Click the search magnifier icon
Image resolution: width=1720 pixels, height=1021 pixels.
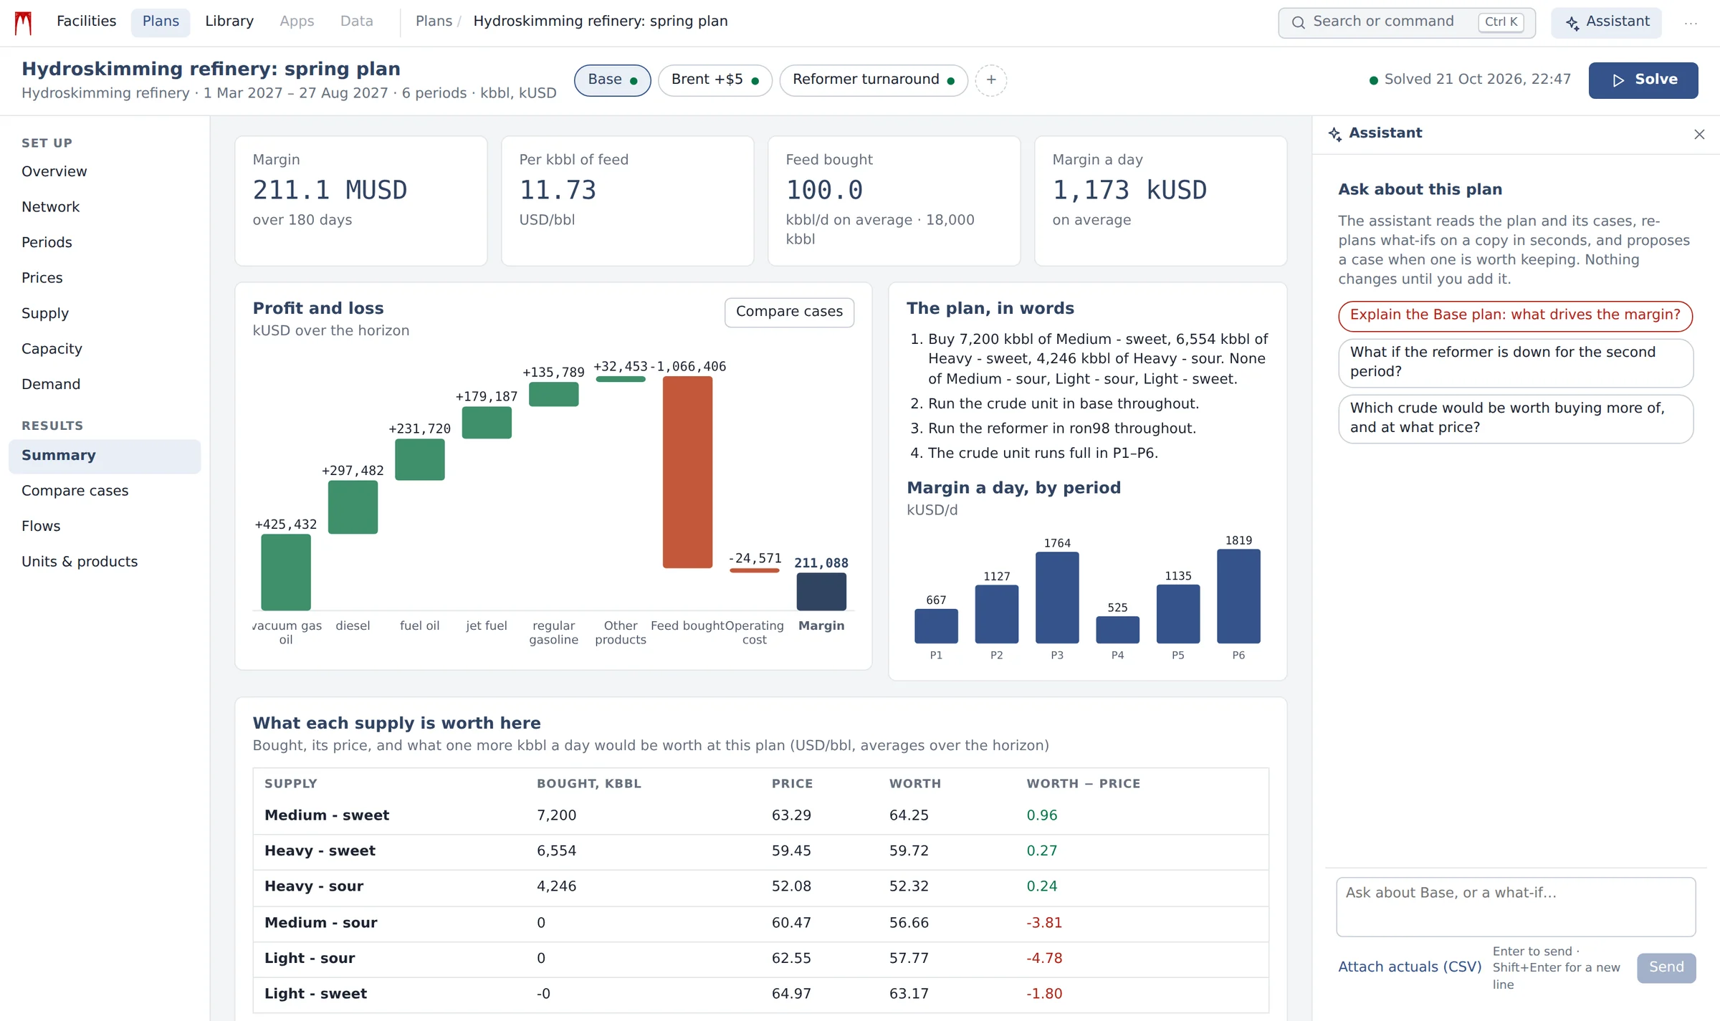point(1298,23)
